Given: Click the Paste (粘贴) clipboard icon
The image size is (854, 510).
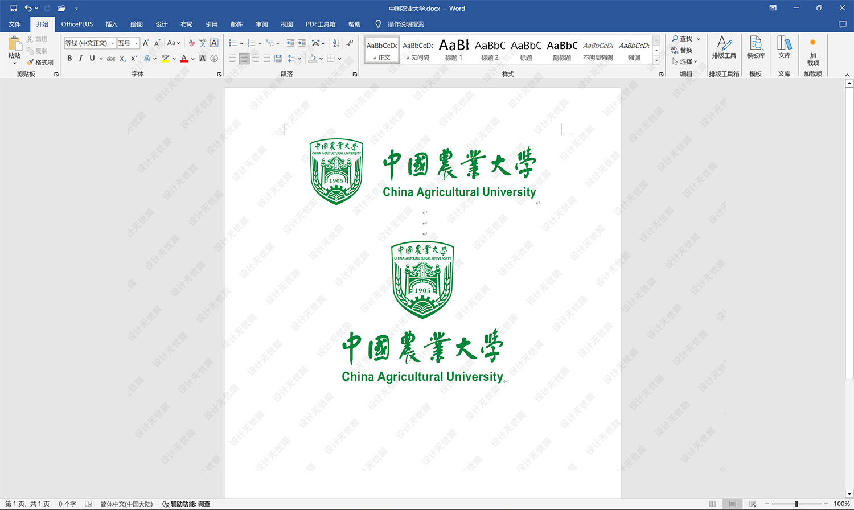Looking at the screenshot, I should coord(15,44).
